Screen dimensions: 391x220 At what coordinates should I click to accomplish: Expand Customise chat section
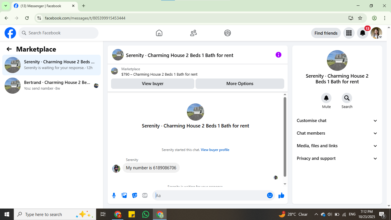[x=337, y=121]
